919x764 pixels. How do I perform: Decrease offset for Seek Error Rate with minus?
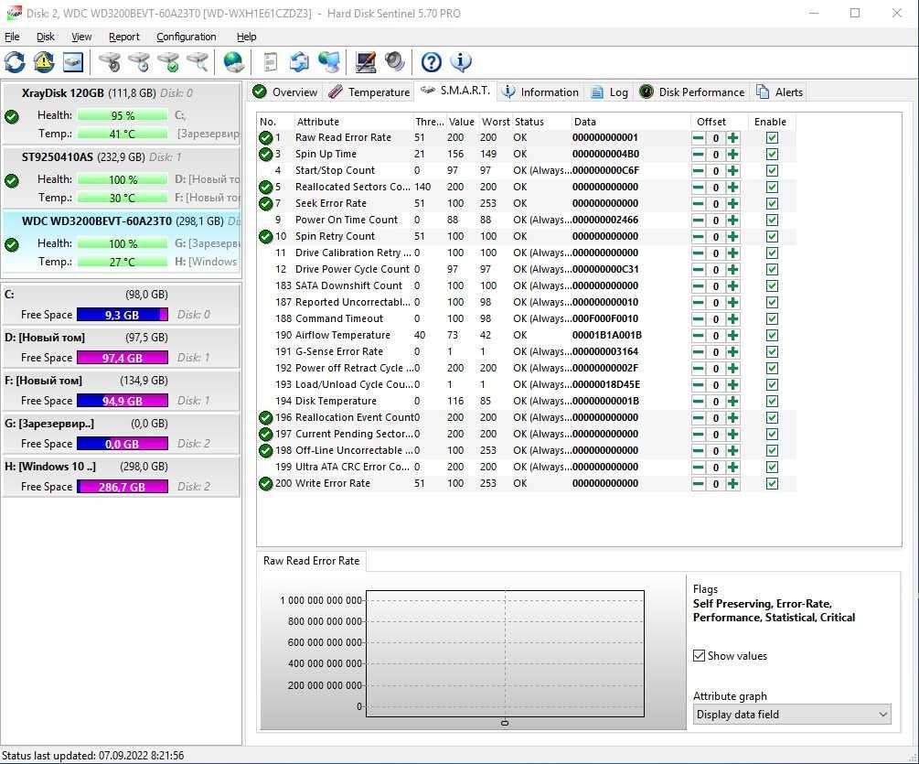tap(698, 203)
